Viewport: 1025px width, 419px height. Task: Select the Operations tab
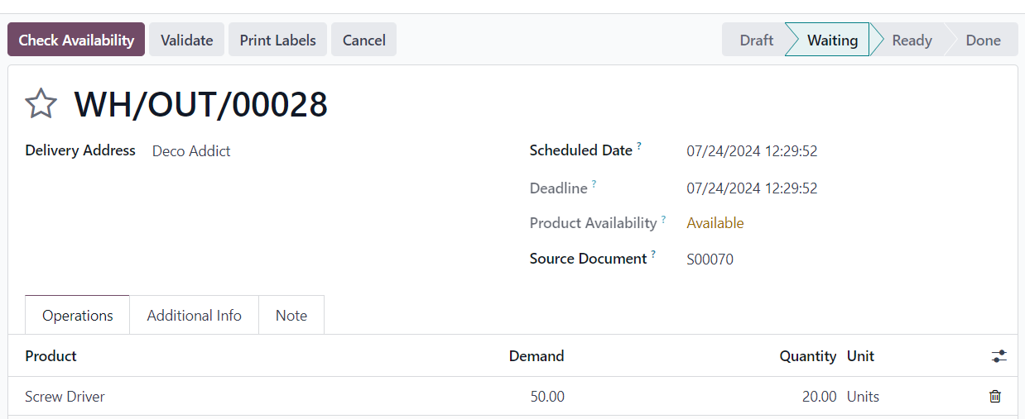pos(78,315)
